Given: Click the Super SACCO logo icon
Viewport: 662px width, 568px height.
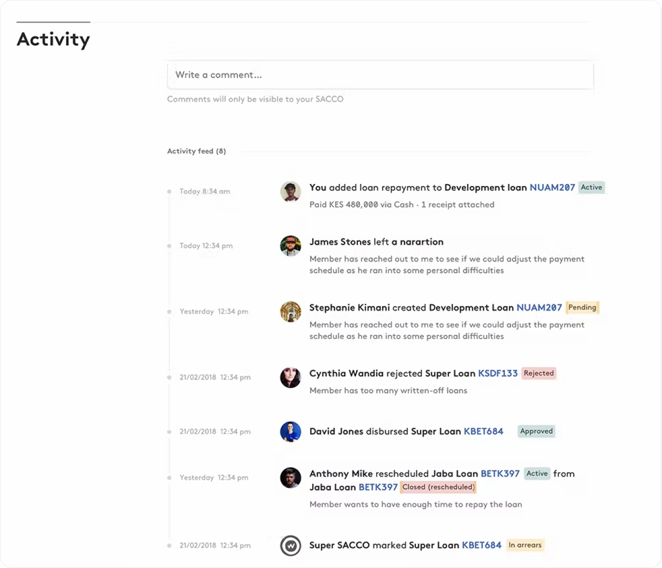Looking at the screenshot, I should (290, 546).
